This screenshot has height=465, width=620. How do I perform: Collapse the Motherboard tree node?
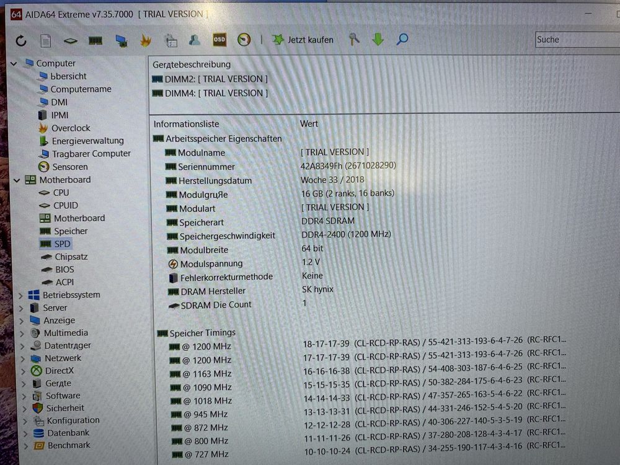point(17,180)
